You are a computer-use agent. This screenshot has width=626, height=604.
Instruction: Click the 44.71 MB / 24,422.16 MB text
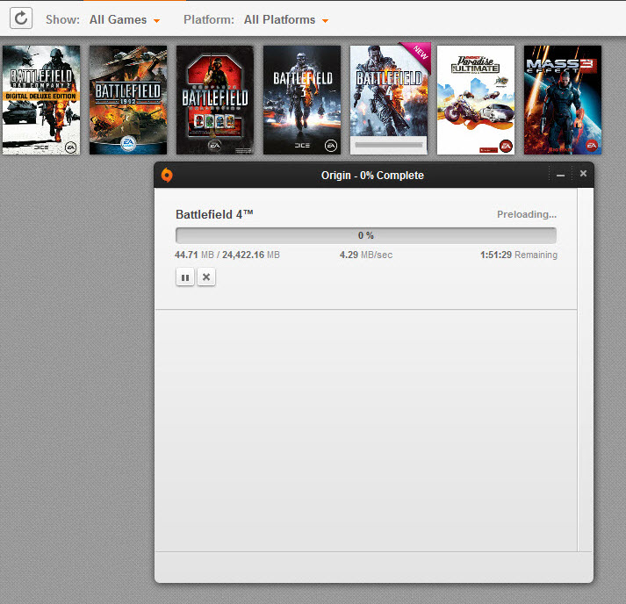[x=227, y=255]
